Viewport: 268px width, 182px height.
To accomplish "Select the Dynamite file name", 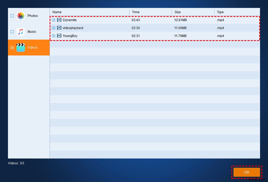I will click(x=70, y=20).
